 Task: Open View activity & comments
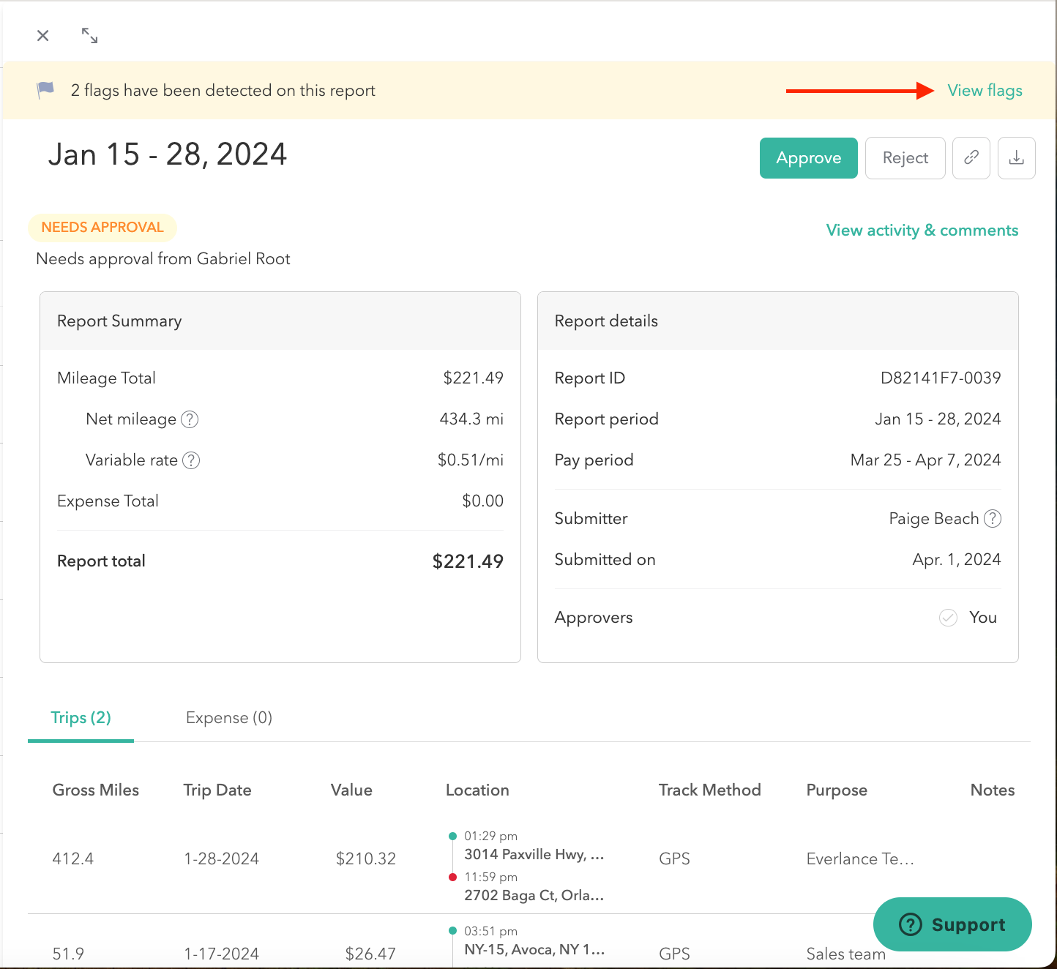(x=922, y=231)
